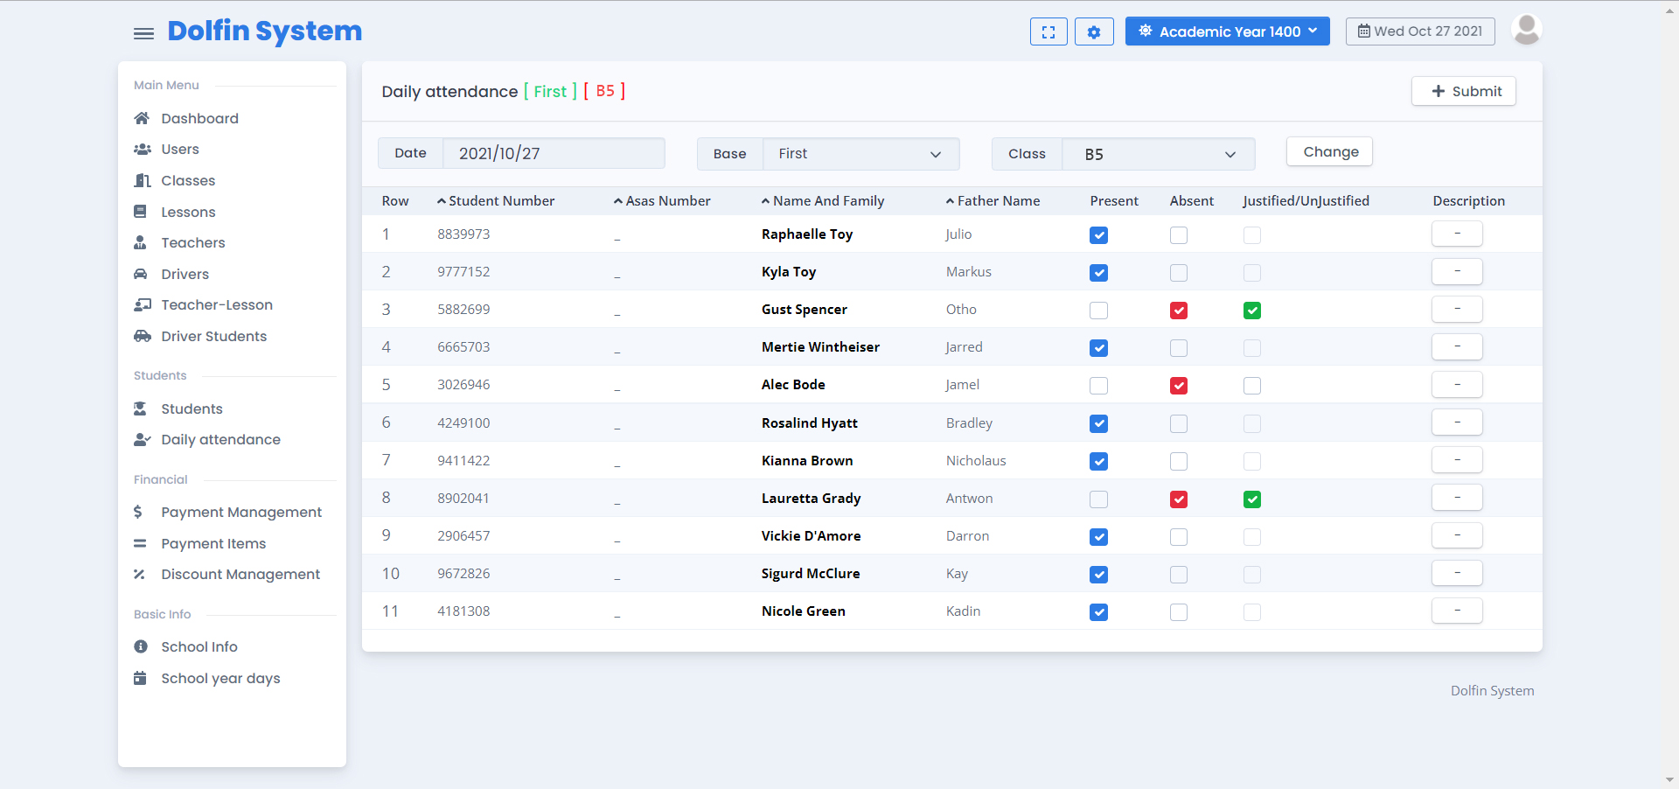This screenshot has height=789, width=1679.
Task: Click the Daily attendance user-check icon
Action: click(x=142, y=439)
